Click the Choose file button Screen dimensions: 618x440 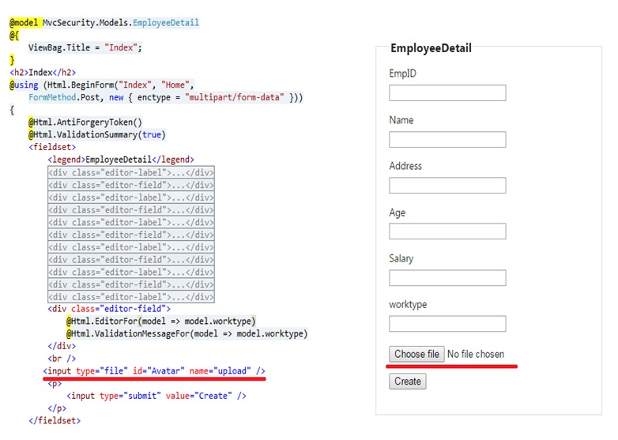click(x=416, y=354)
